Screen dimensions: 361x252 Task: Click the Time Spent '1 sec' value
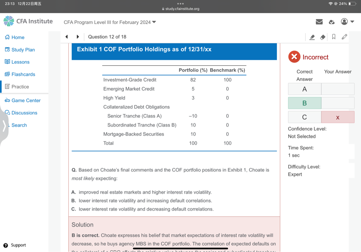point(294,156)
